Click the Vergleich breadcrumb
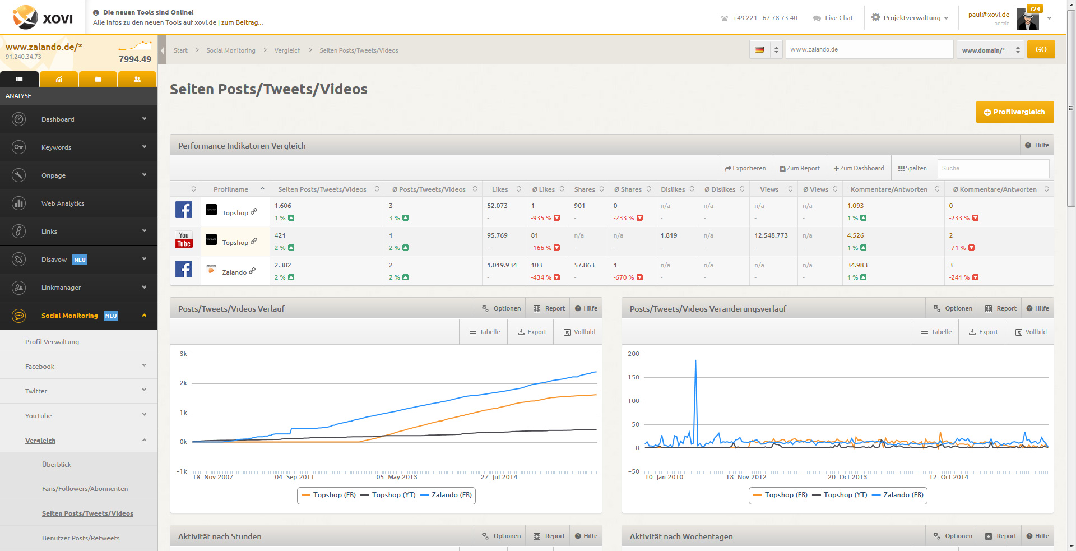 tap(287, 50)
